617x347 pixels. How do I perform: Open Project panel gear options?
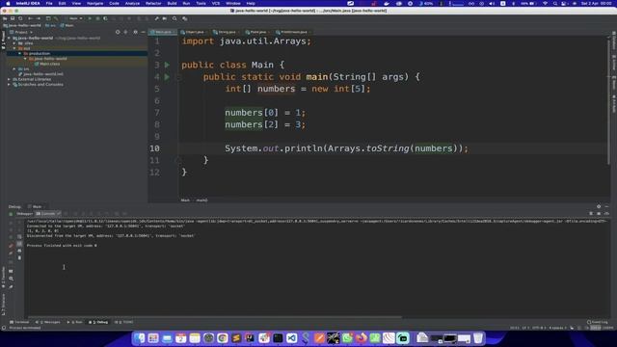135,32
